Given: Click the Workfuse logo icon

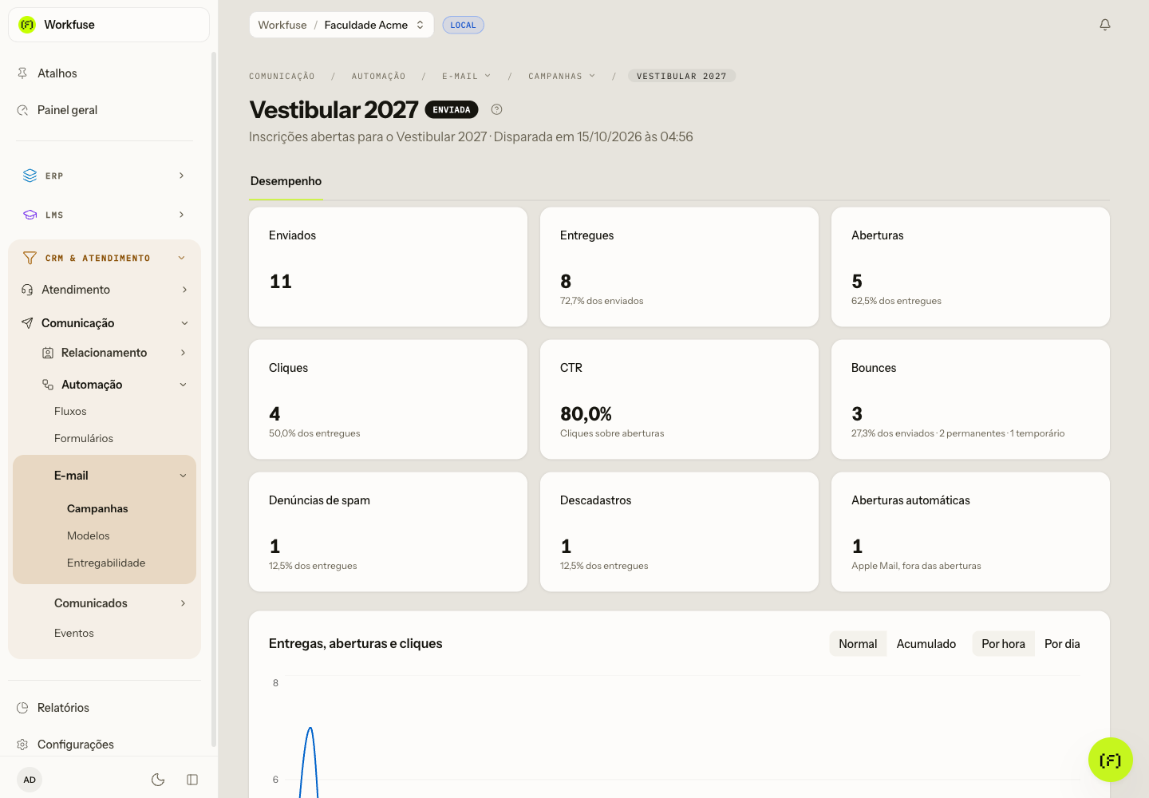Looking at the screenshot, I should point(27,25).
